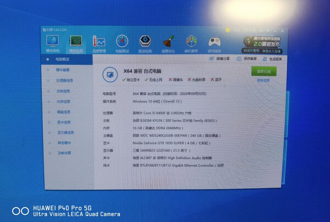Viewport: 330px width, 222px height.
Task: Click the generate report document icon
Action: (265, 59)
